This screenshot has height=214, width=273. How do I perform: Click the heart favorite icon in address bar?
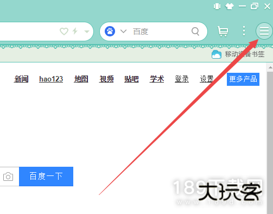coord(64,32)
